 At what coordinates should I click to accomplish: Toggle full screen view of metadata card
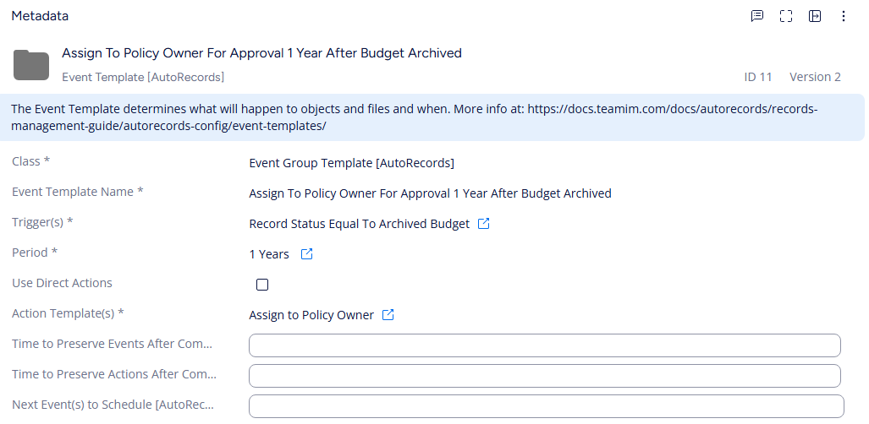[x=786, y=16]
